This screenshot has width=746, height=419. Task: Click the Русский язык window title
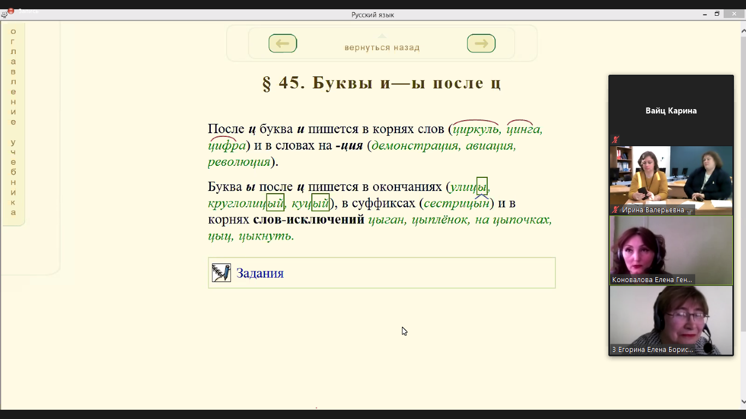(x=373, y=15)
